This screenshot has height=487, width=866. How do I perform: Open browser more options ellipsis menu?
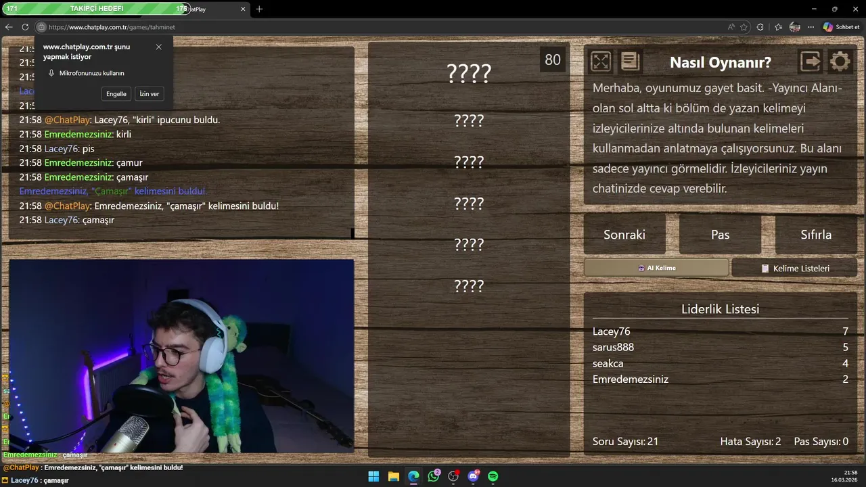coord(811,27)
